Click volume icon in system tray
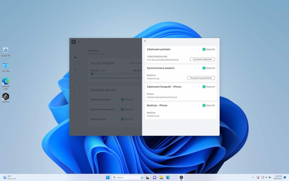 (x=266, y=178)
